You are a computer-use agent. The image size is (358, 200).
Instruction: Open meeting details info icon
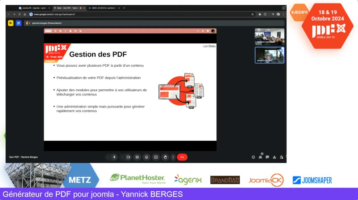point(253,157)
